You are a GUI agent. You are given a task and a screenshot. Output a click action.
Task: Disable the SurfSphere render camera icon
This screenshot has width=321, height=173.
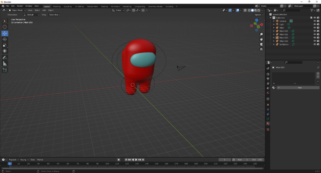pos(318,44)
